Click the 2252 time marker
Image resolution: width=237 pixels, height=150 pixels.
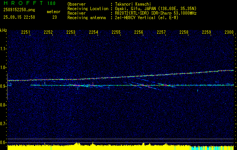click(x=48, y=32)
